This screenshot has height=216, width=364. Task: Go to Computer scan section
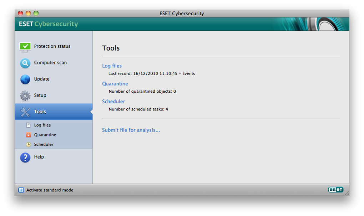[50, 63]
